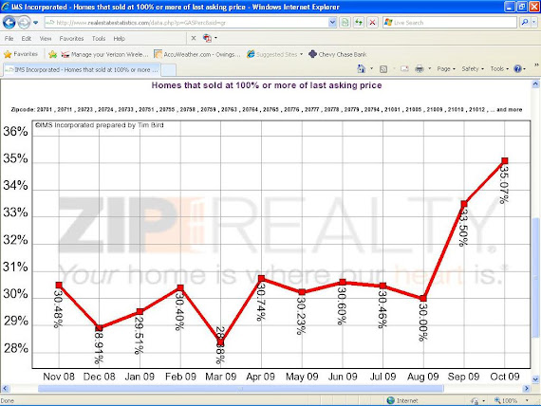Click the URL address bar field
Screen dimensions: 541x406
tap(187, 23)
